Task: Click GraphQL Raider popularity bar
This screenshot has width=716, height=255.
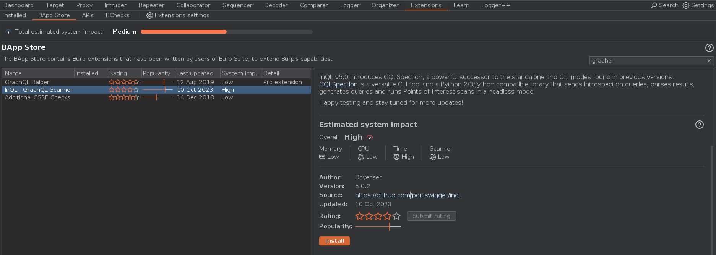Action: pyautogui.click(x=157, y=82)
